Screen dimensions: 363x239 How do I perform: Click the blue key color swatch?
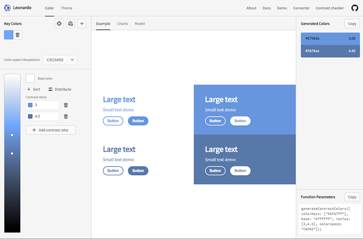coord(9,35)
